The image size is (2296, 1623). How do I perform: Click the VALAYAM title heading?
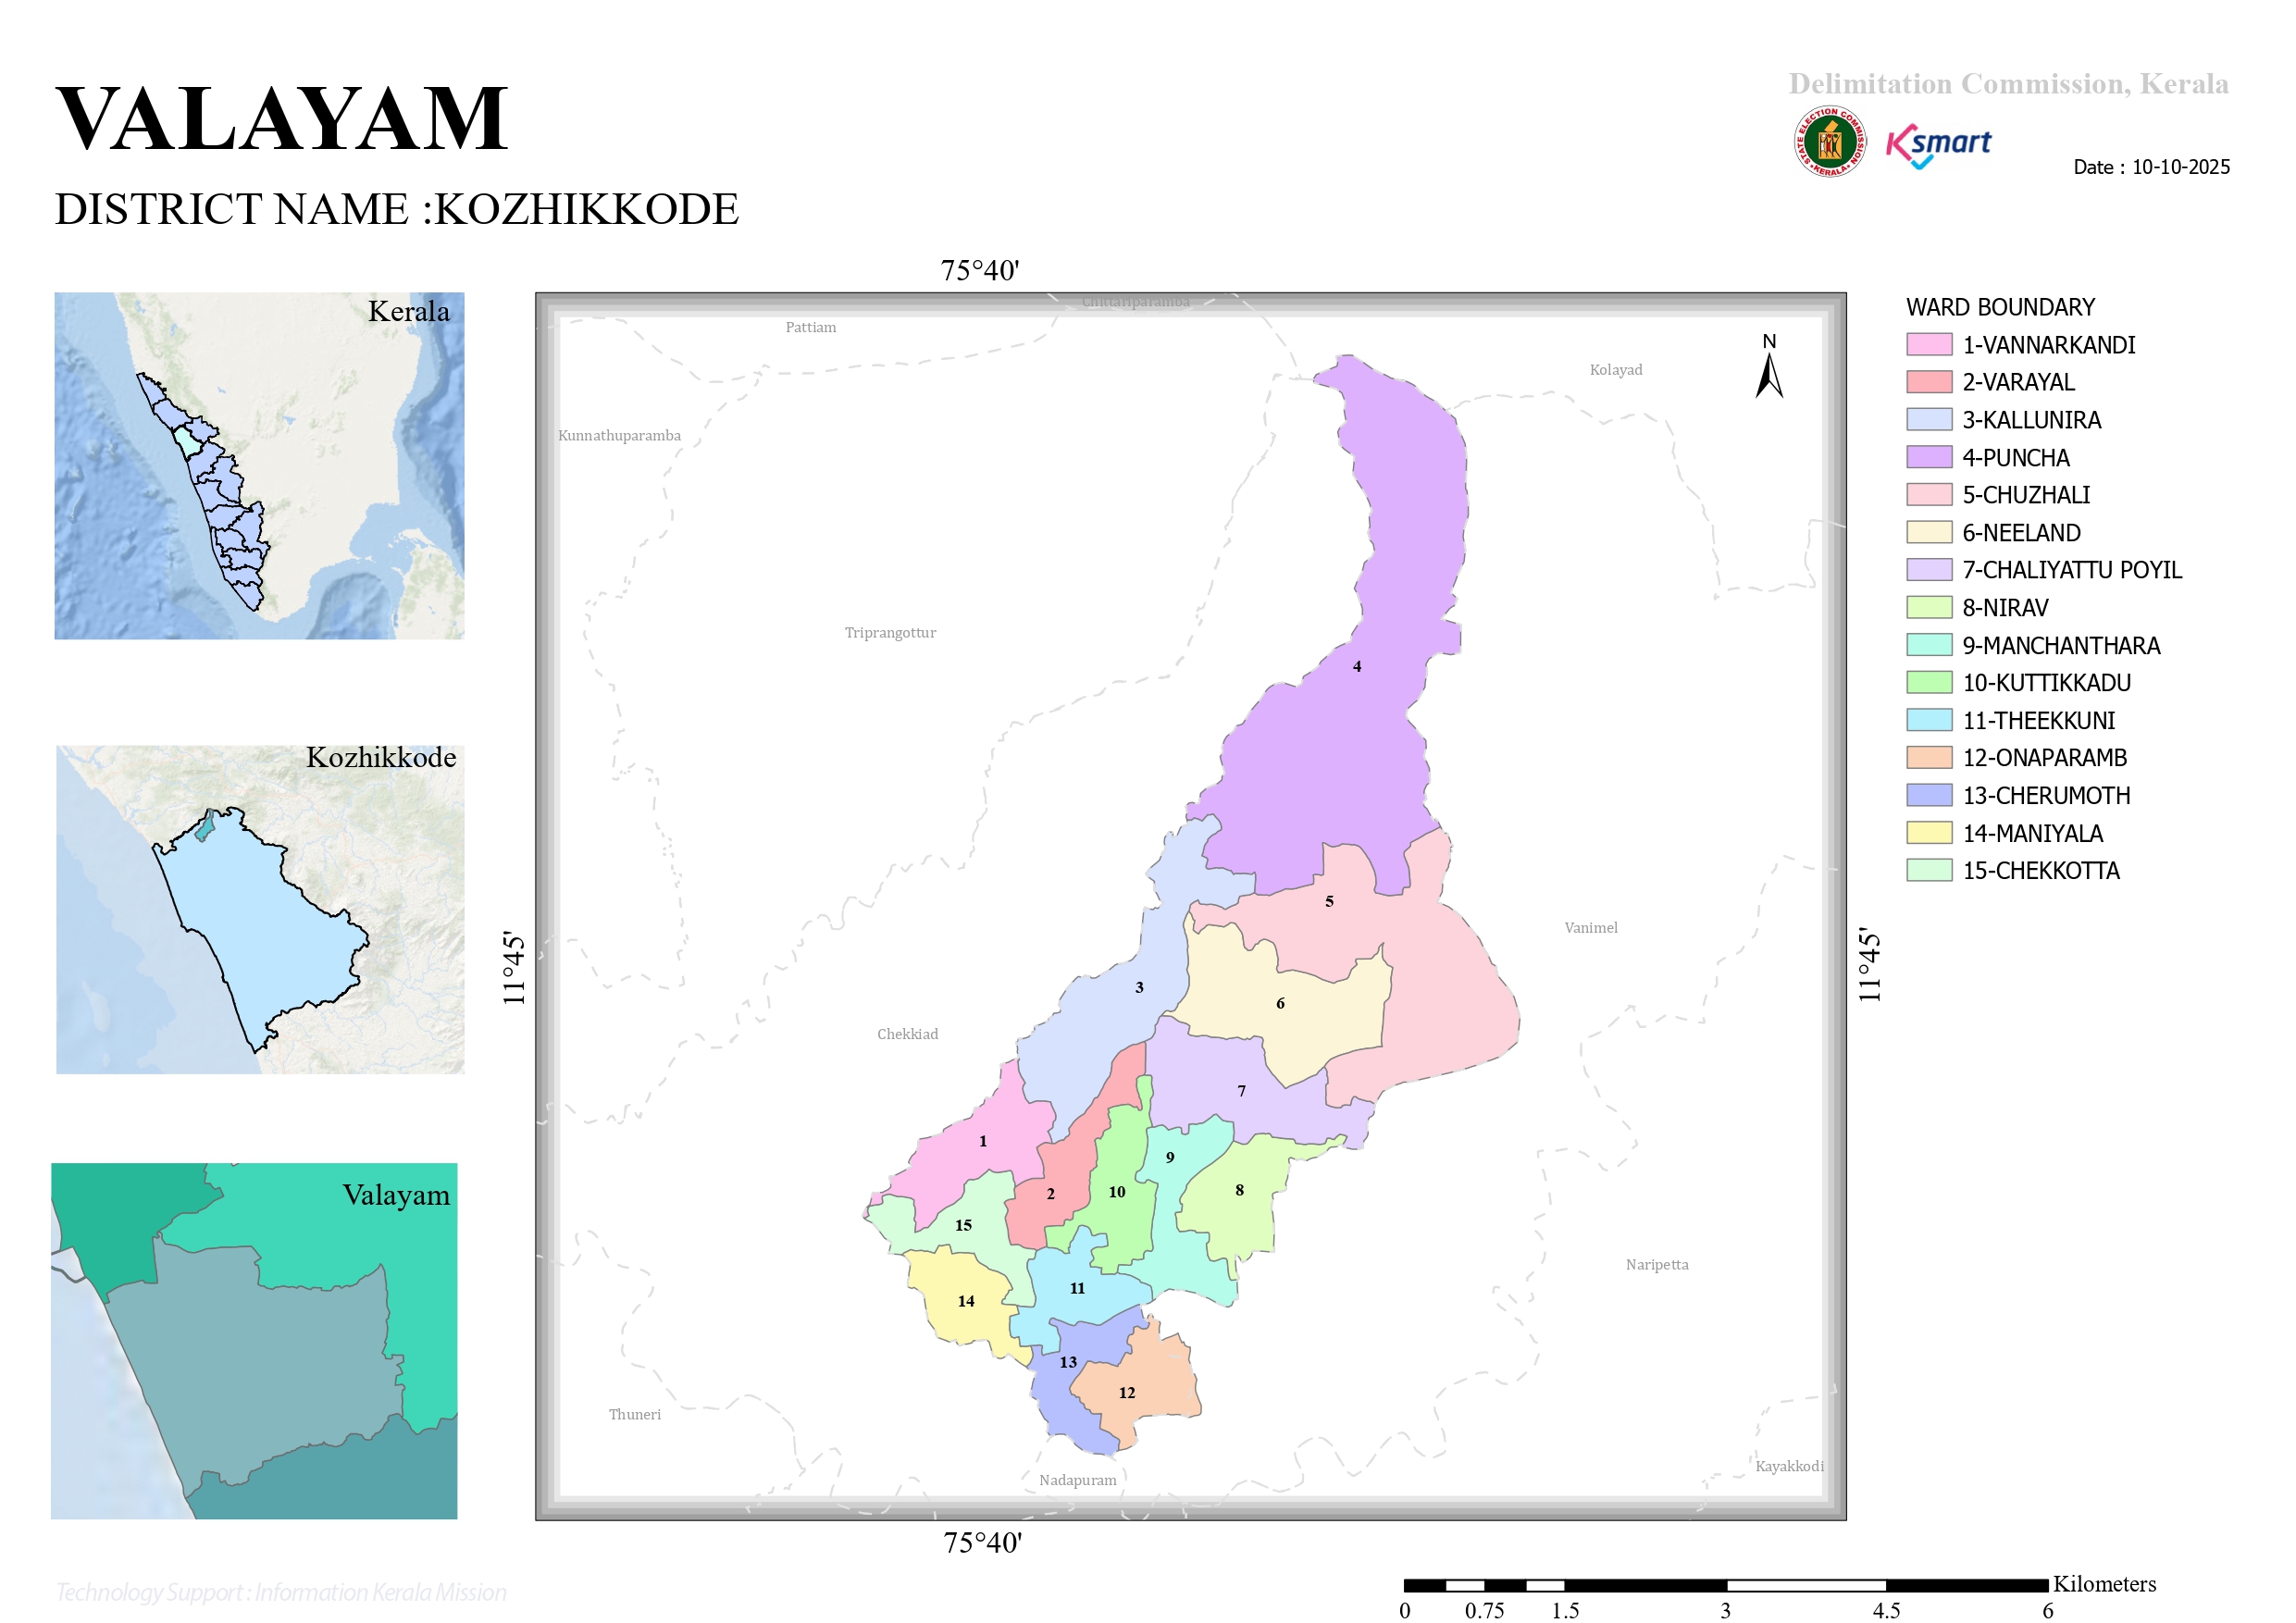[x=282, y=119]
